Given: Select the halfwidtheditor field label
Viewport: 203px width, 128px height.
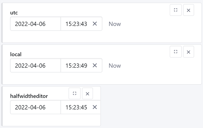Looking at the screenshot, I should click(29, 96).
